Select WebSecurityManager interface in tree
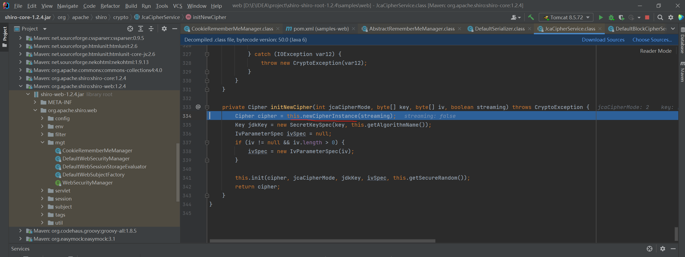 click(x=88, y=183)
